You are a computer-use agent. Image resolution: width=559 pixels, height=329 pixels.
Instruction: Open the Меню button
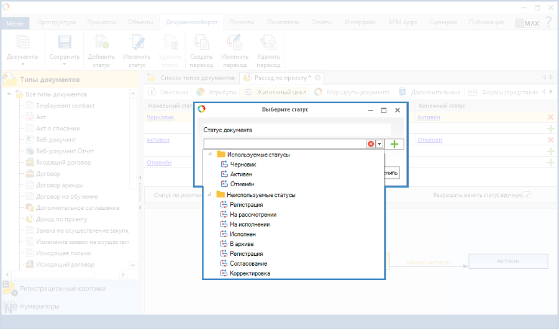(x=15, y=24)
